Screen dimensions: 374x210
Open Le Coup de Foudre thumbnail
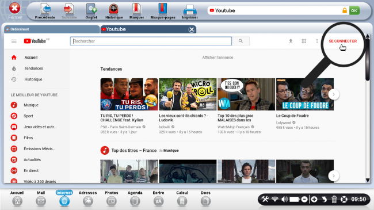(305, 94)
